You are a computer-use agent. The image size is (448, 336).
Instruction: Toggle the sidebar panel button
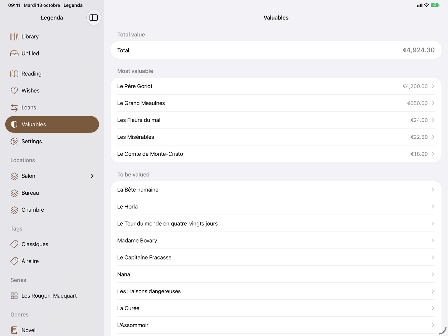click(94, 18)
